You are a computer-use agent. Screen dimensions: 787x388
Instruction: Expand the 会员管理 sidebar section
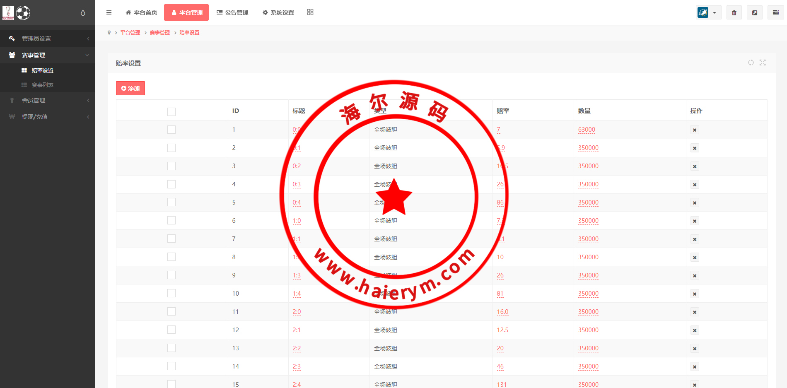pos(48,100)
